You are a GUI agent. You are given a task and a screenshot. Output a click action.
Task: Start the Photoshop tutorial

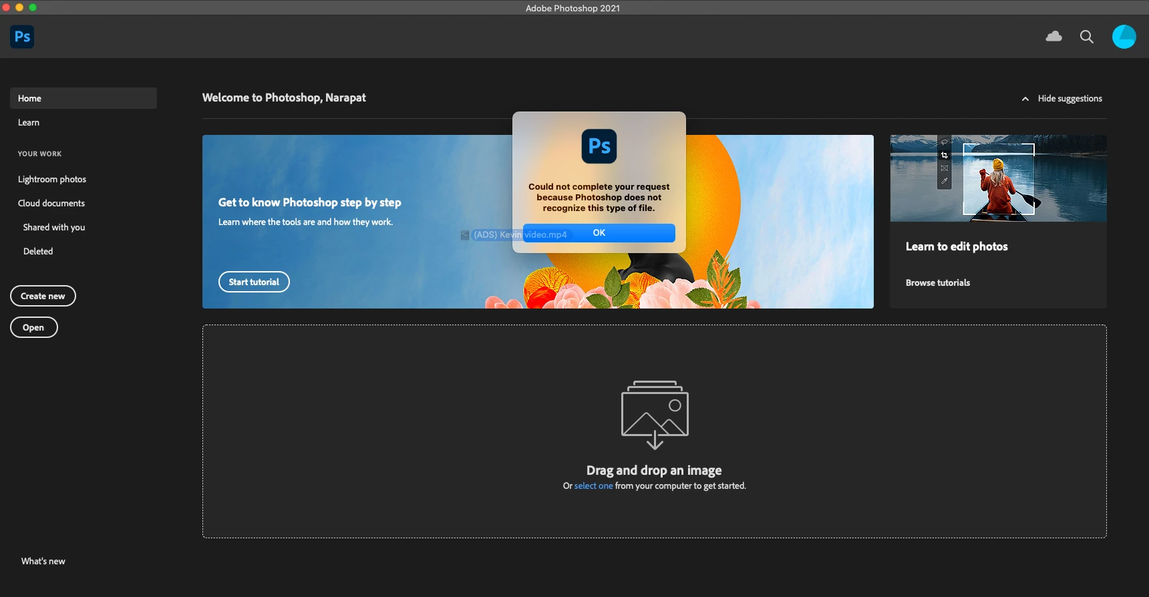254,282
